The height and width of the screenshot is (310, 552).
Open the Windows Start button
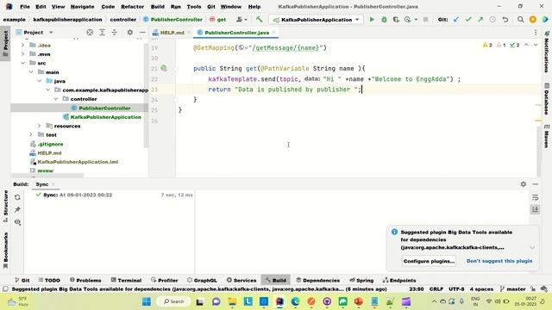147,301
